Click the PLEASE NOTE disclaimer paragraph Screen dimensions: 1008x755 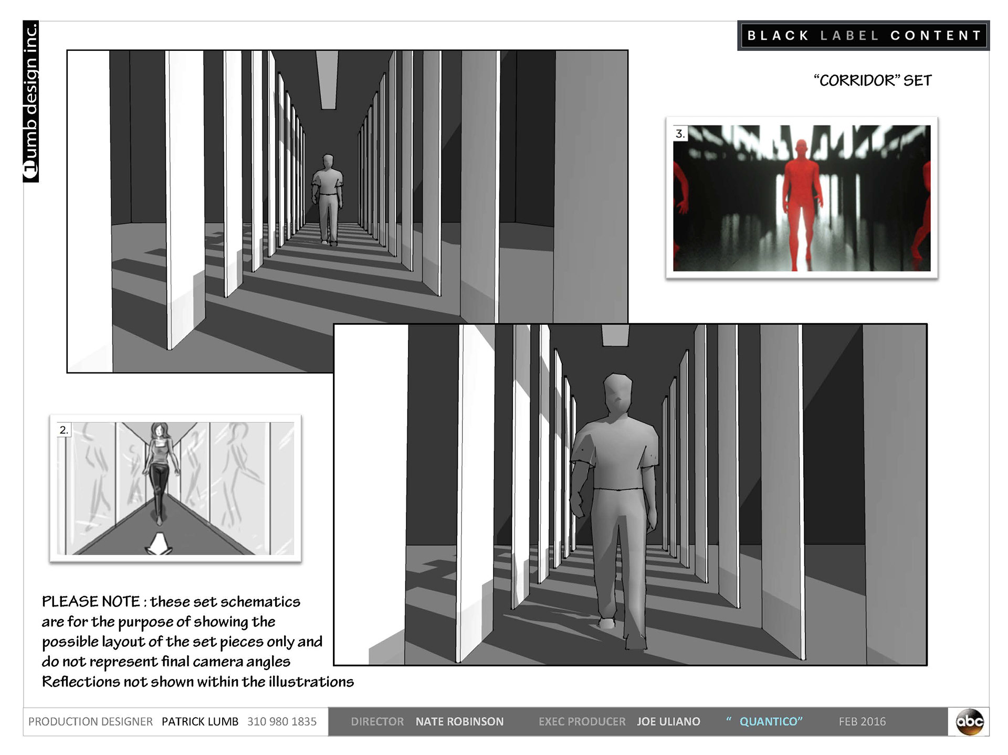tap(184, 641)
